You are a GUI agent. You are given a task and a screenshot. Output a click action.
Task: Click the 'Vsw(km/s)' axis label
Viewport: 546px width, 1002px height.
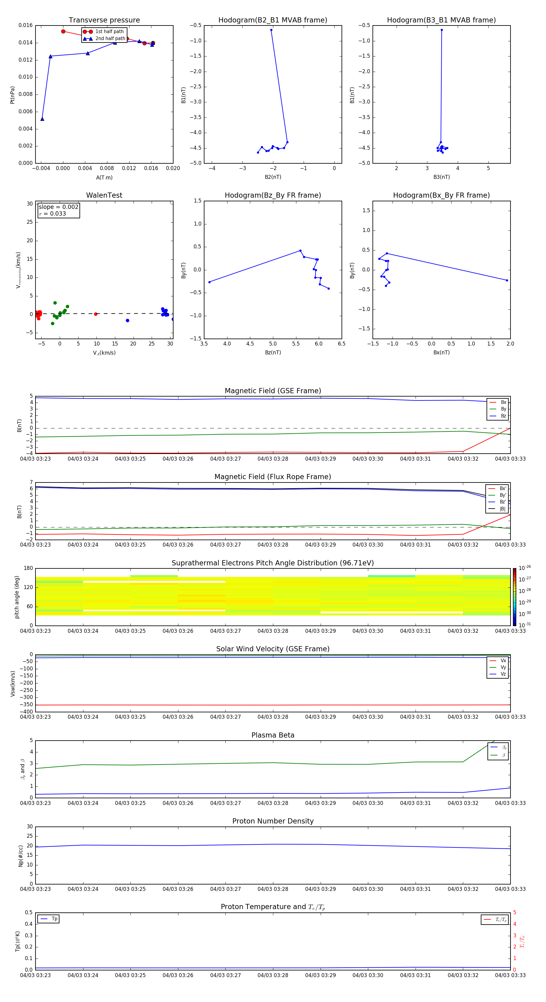(12, 683)
